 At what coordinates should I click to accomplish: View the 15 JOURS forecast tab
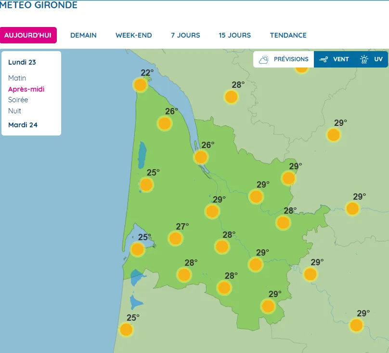[x=234, y=35]
